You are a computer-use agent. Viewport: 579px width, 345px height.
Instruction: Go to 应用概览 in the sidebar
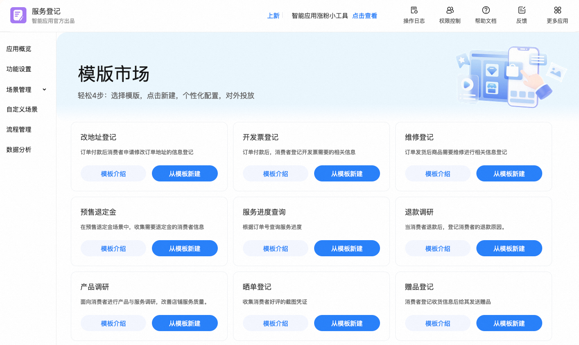pyautogui.click(x=19, y=49)
